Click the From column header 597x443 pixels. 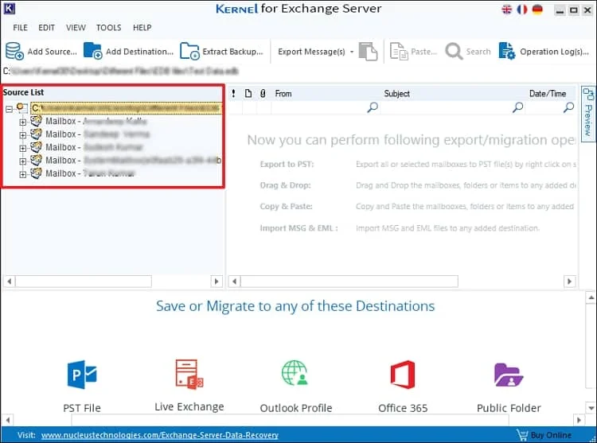pos(283,94)
